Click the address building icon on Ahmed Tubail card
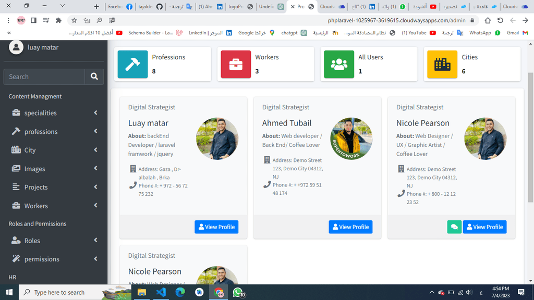This screenshot has width=534, height=300. pyautogui.click(x=267, y=160)
